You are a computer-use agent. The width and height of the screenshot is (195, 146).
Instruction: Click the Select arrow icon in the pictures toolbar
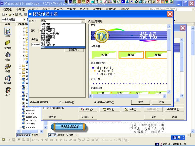coord(102,140)
